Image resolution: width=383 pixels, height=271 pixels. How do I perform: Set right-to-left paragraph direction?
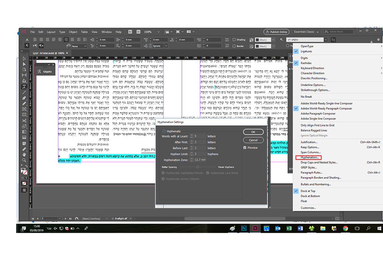pos(41,46)
